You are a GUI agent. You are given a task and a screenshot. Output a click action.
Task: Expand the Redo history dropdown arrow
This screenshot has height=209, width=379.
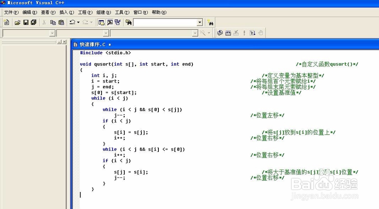tap(91, 22)
